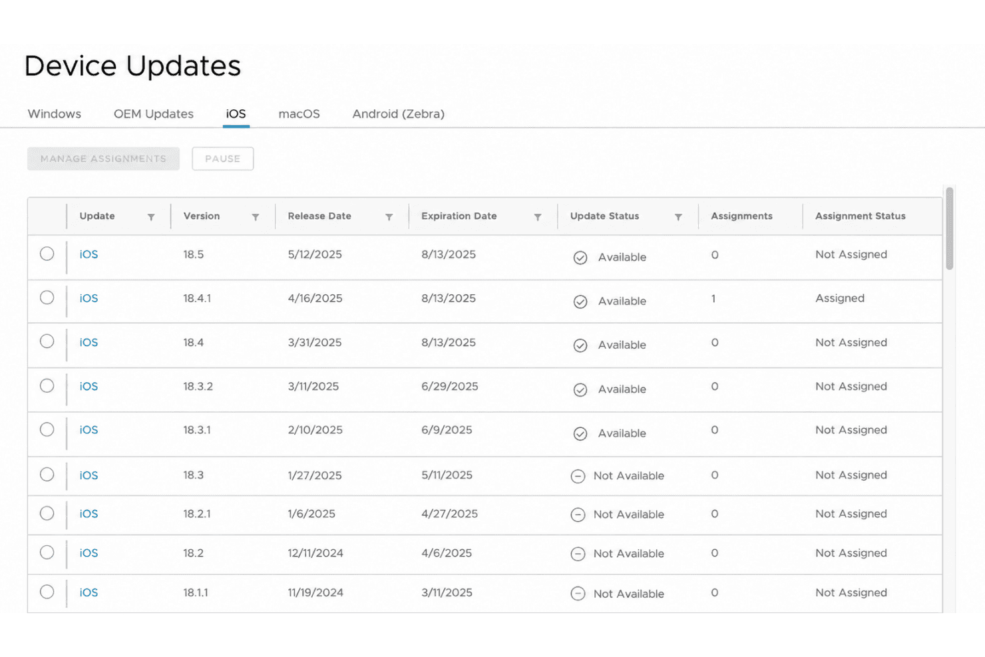This screenshot has height=657, width=985.
Task: Select the radio button for iOS 18.5
Action: [47, 254]
